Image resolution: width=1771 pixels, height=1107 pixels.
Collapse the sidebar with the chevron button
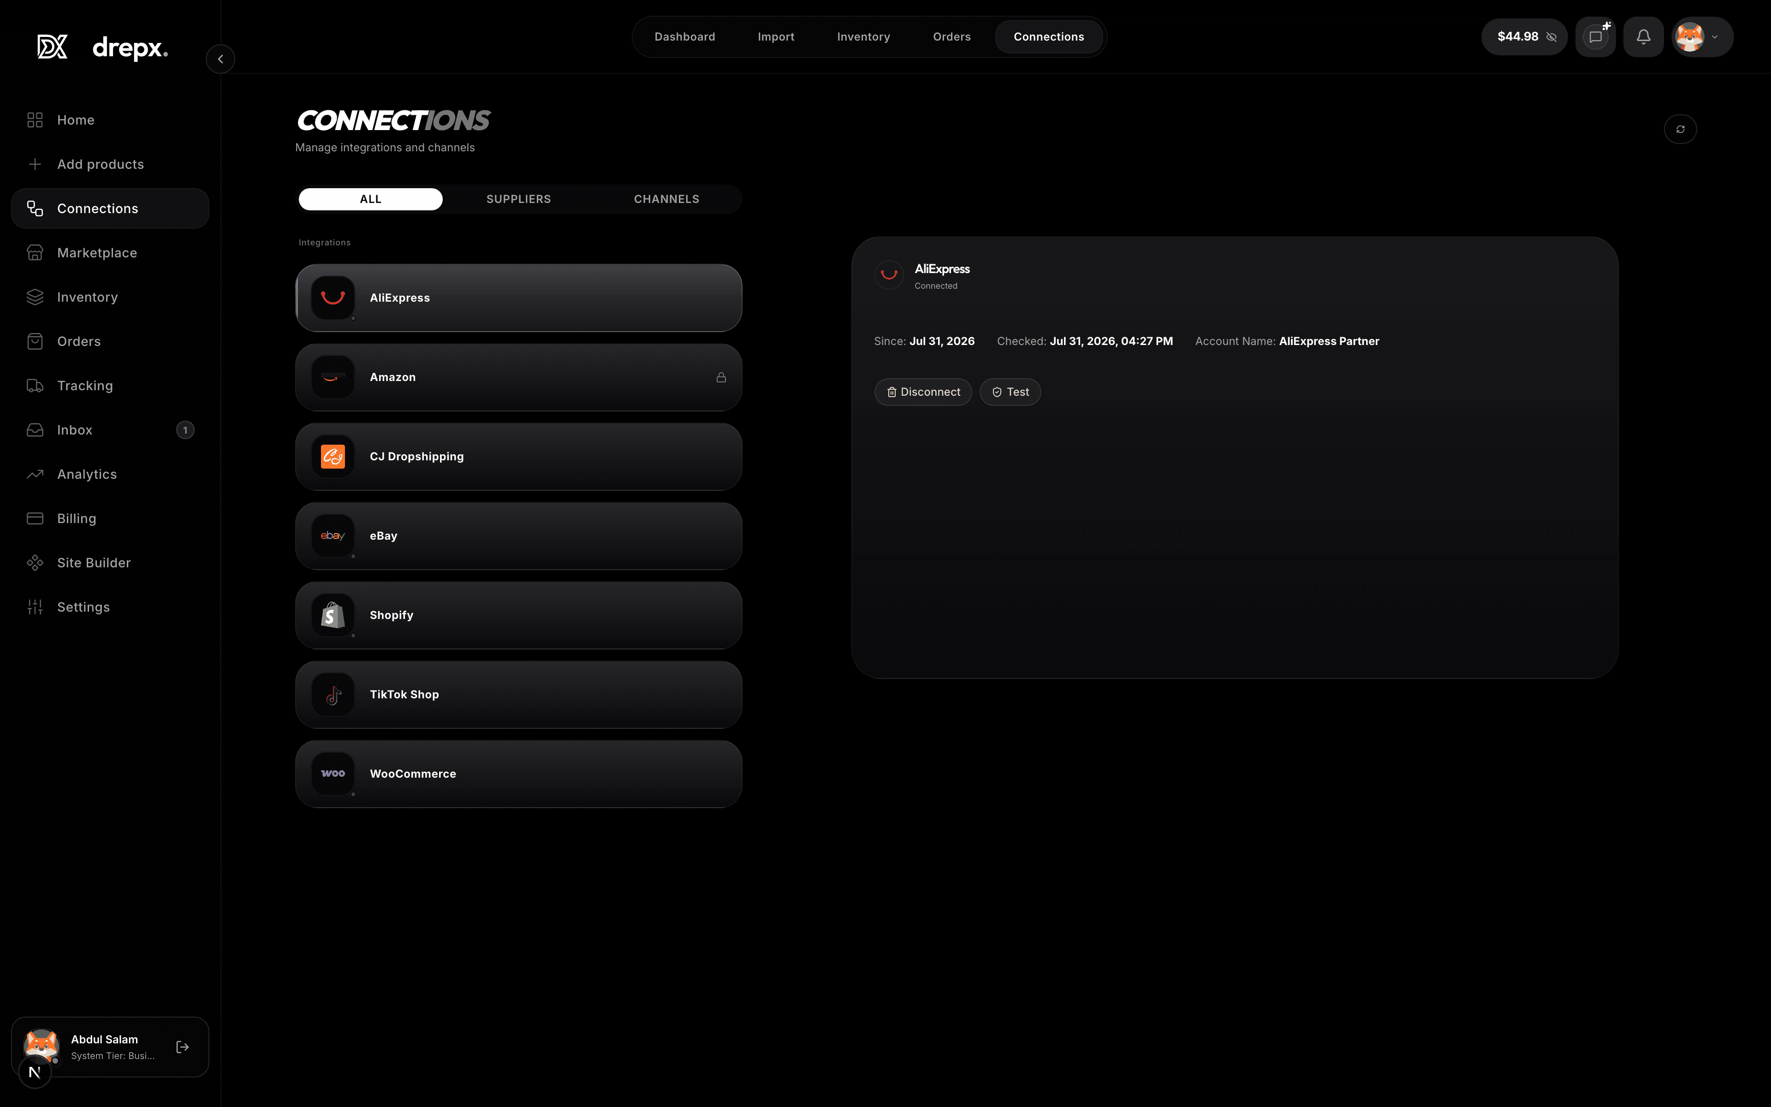[220, 60]
